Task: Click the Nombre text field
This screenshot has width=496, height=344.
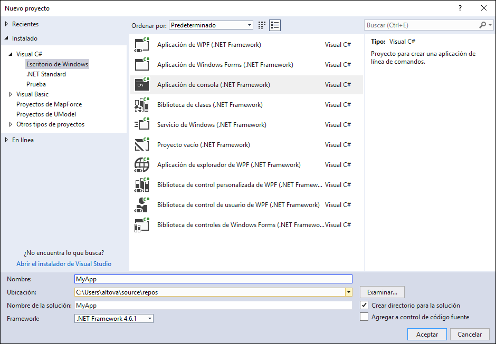Action: (x=213, y=279)
